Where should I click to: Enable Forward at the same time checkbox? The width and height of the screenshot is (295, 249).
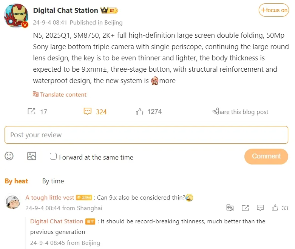53,156
